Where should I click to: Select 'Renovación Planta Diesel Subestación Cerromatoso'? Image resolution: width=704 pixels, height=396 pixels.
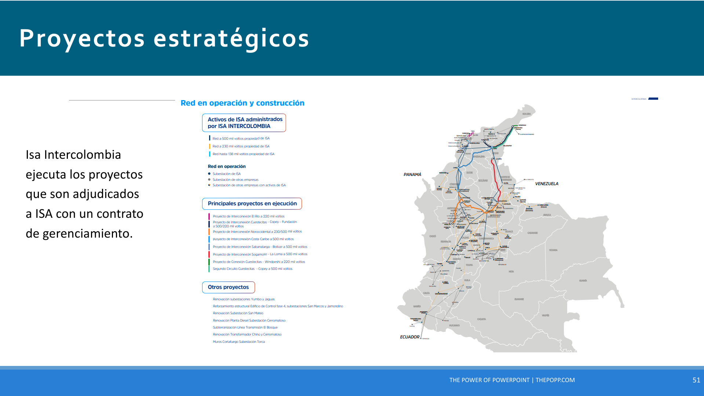pos(249,320)
